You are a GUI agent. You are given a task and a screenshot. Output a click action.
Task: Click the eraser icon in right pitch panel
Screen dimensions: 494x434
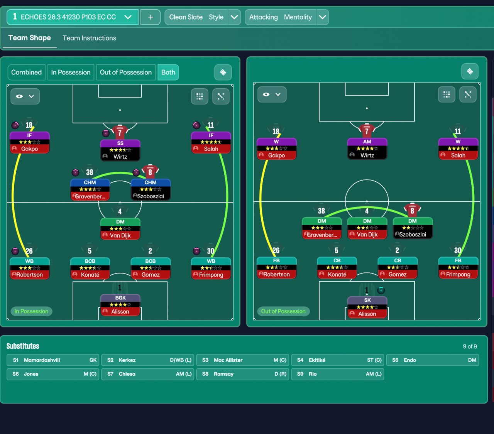[470, 71]
